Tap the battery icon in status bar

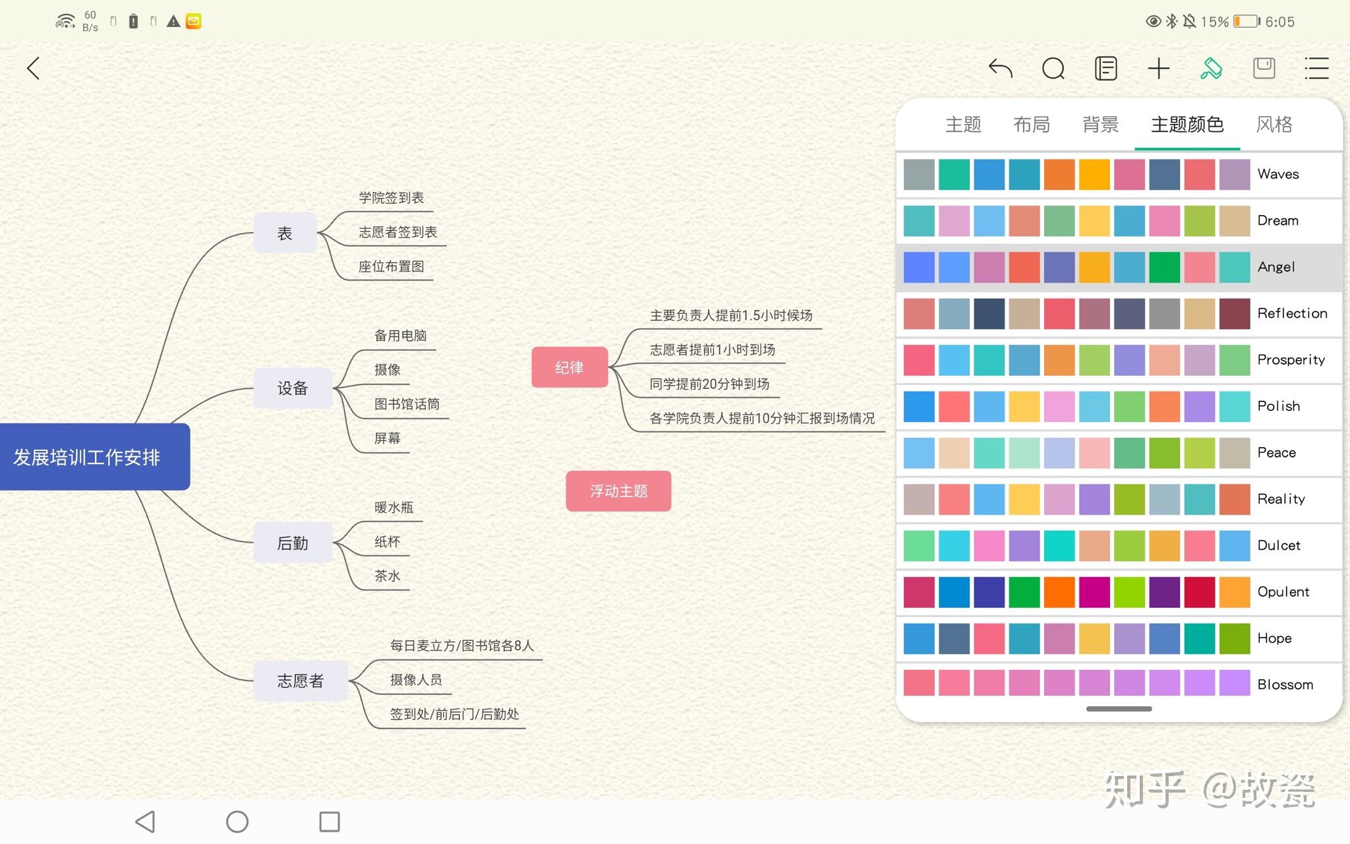click(1247, 22)
